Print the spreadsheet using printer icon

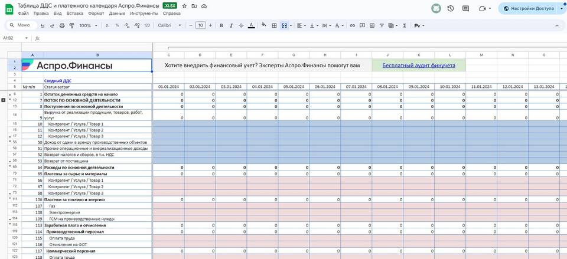[x=62, y=25]
